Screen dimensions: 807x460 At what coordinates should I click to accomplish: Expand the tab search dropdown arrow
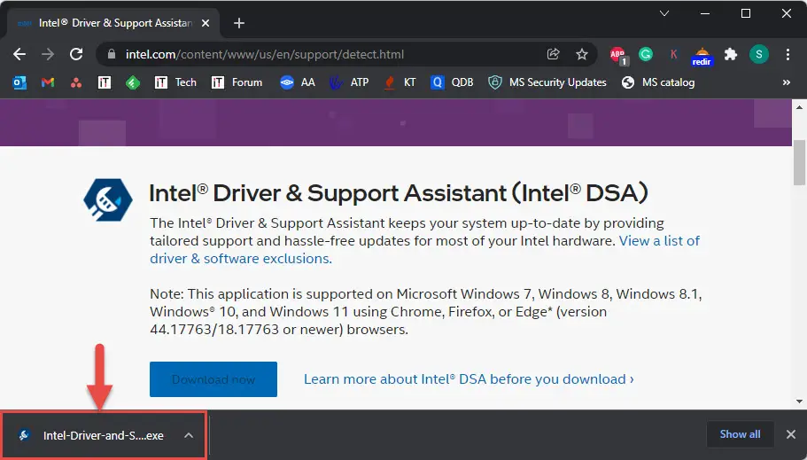pyautogui.click(x=664, y=13)
